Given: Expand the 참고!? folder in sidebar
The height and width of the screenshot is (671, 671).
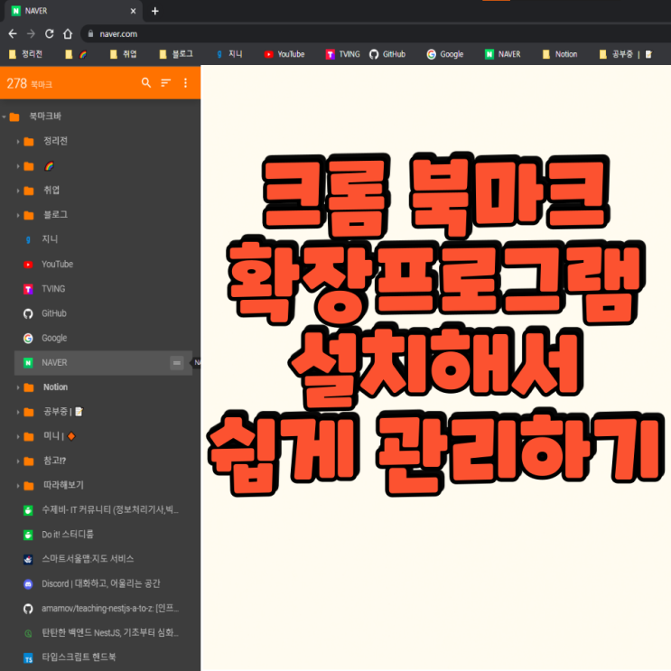Looking at the screenshot, I should tap(18, 461).
